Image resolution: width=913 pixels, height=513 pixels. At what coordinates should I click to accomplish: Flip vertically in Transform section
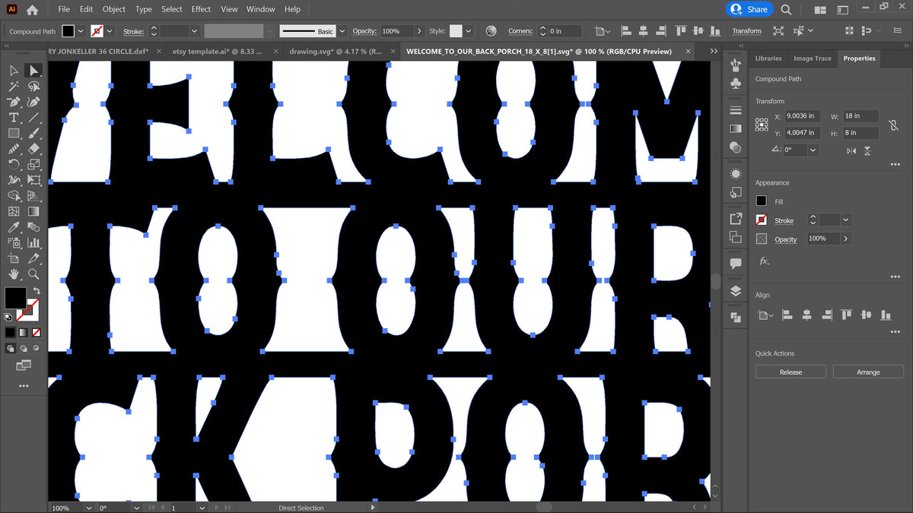(868, 150)
